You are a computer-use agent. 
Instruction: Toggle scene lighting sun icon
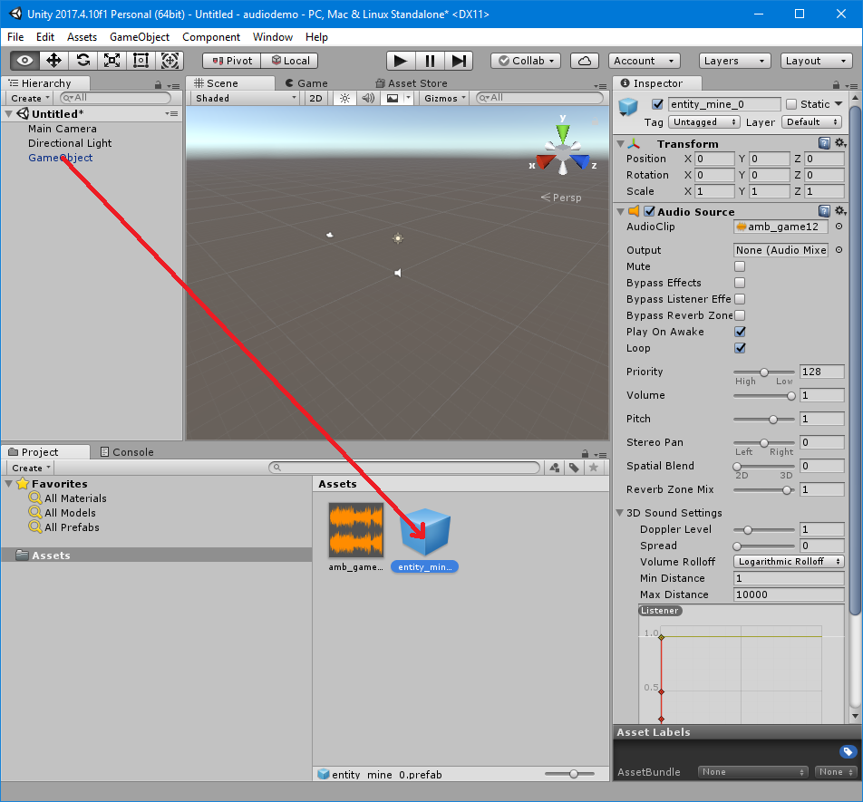tap(344, 98)
